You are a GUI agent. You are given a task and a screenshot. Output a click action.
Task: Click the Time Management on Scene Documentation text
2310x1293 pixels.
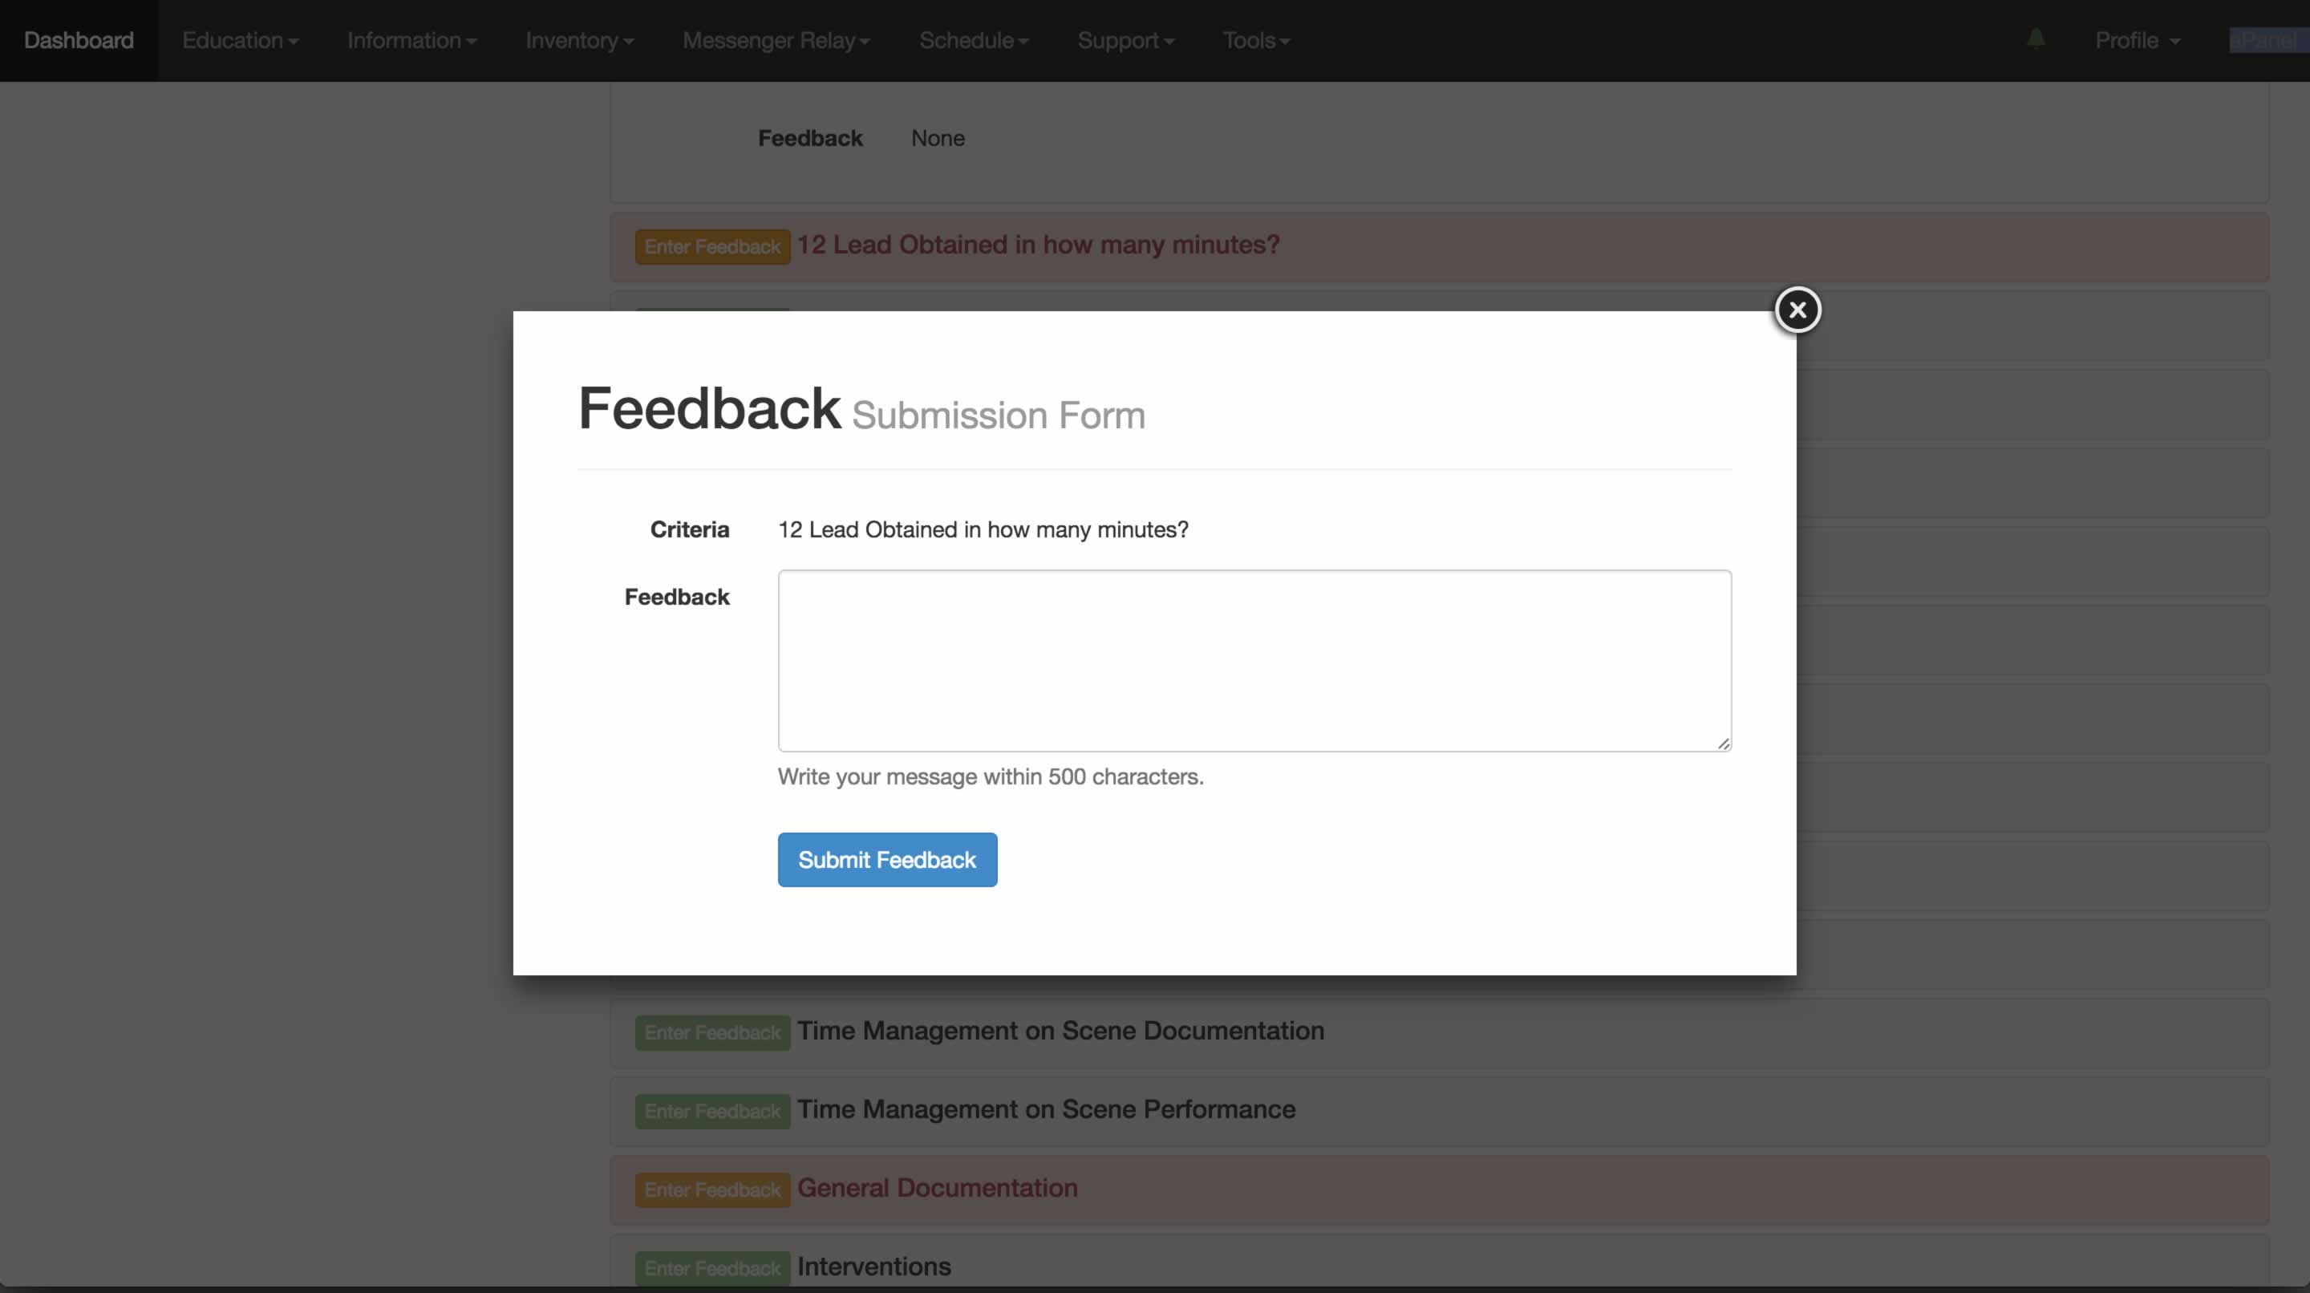(1060, 1032)
